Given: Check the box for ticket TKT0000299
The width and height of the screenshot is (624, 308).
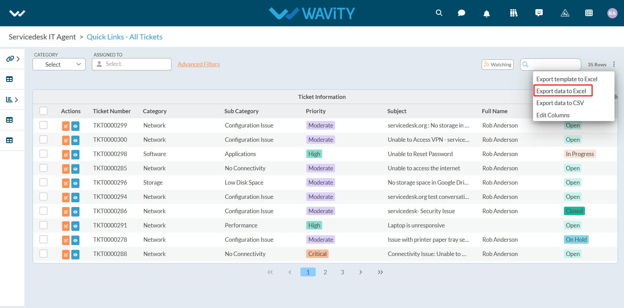Looking at the screenshot, I should click(43, 125).
